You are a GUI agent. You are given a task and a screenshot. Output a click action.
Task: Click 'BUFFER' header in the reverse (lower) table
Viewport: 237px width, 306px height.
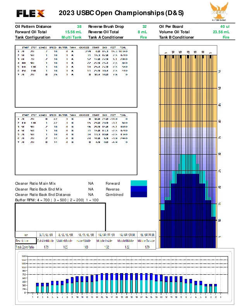pos(63,115)
